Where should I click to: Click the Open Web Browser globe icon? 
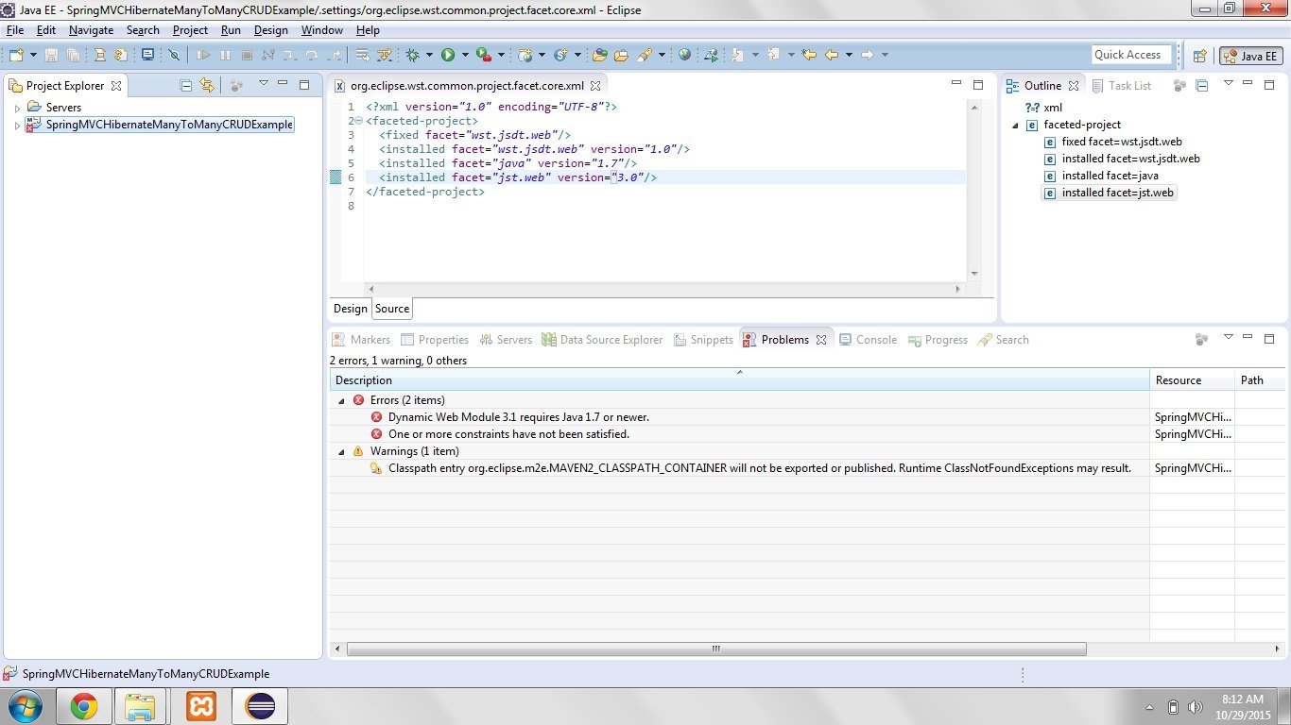(684, 56)
